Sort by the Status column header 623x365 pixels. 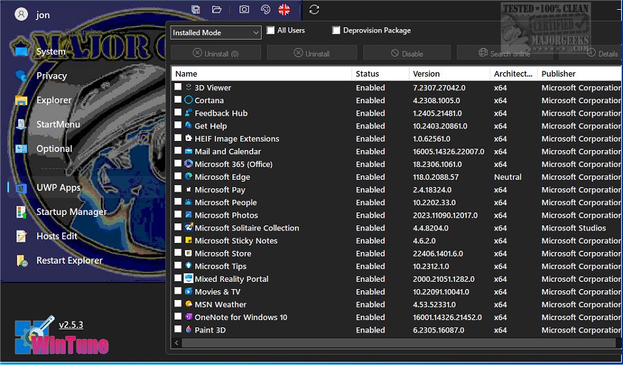[381, 73]
